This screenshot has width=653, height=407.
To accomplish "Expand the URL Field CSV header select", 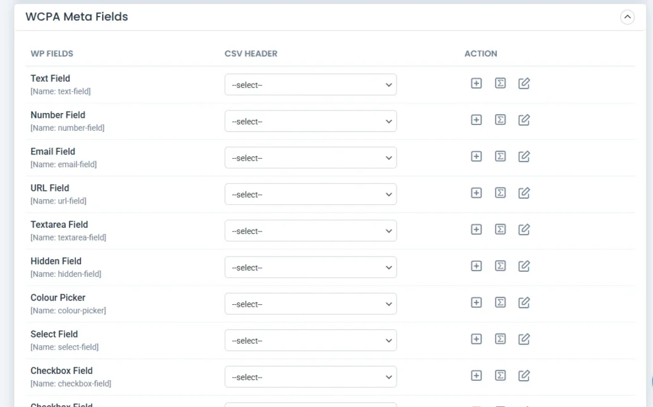I will (x=311, y=195).
